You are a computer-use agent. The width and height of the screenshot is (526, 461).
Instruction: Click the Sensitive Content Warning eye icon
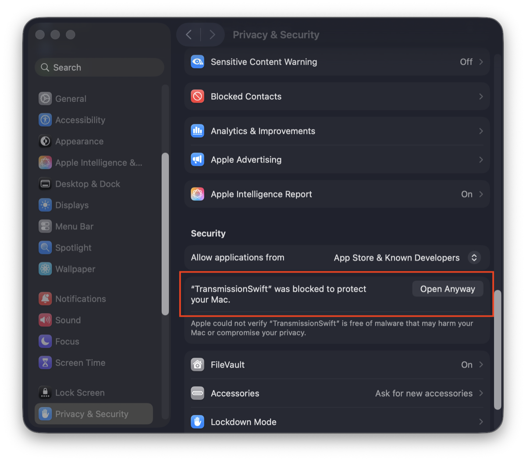198,62
